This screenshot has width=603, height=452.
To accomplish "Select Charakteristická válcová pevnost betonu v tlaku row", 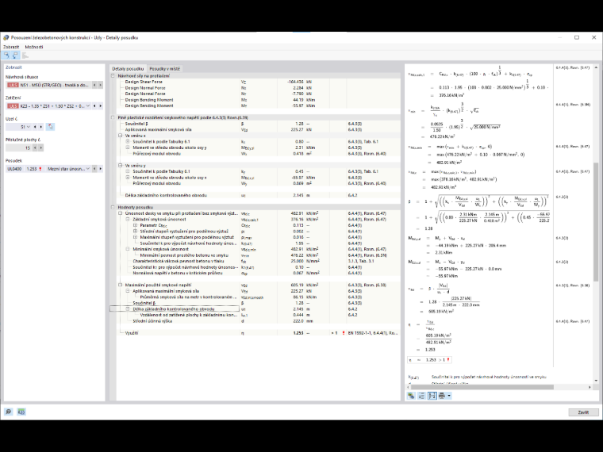I will tap(255, 261).
